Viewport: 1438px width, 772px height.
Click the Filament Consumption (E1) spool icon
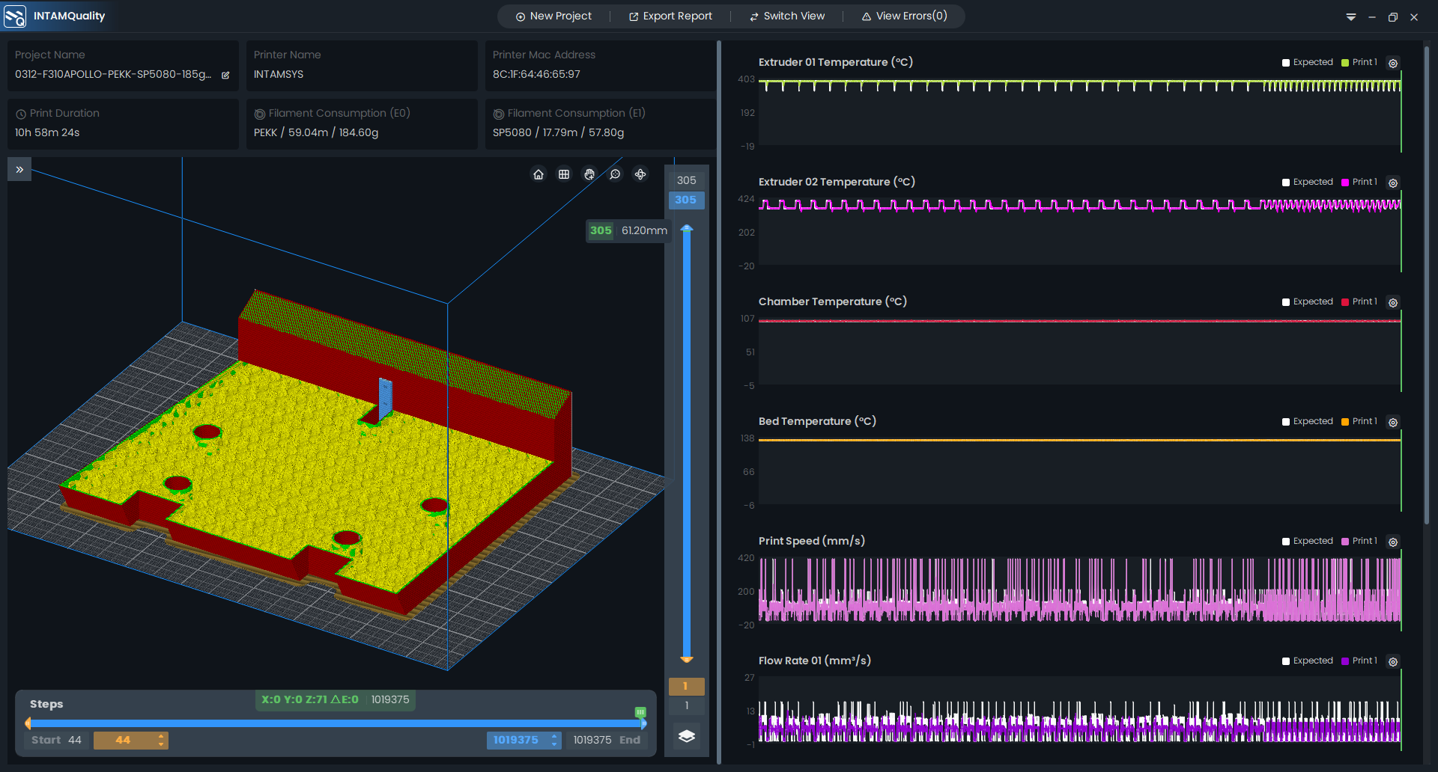point(499,114)
